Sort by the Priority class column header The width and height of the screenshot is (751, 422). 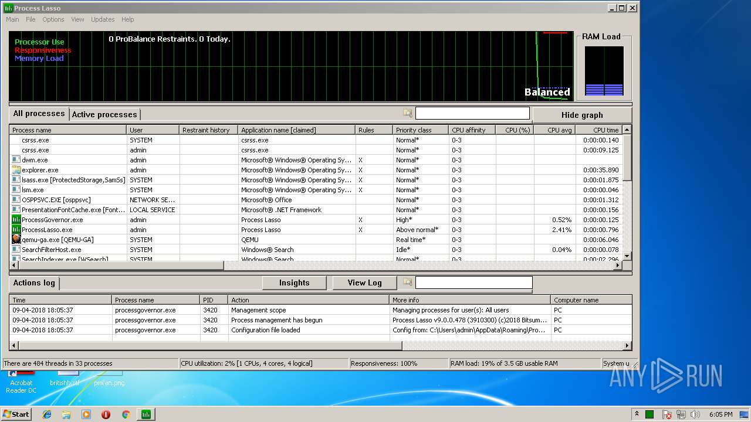point(420,130)
